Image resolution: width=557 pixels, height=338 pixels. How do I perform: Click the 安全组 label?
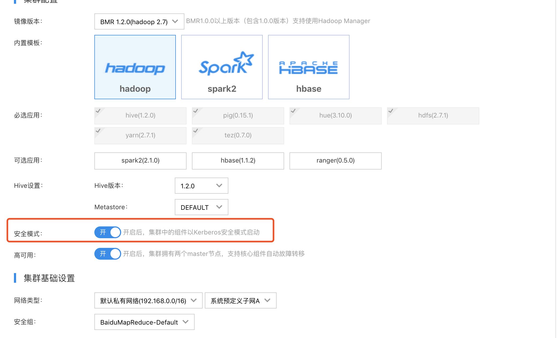pos(25,322)
